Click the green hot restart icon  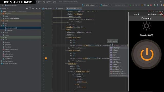point(148,5)
